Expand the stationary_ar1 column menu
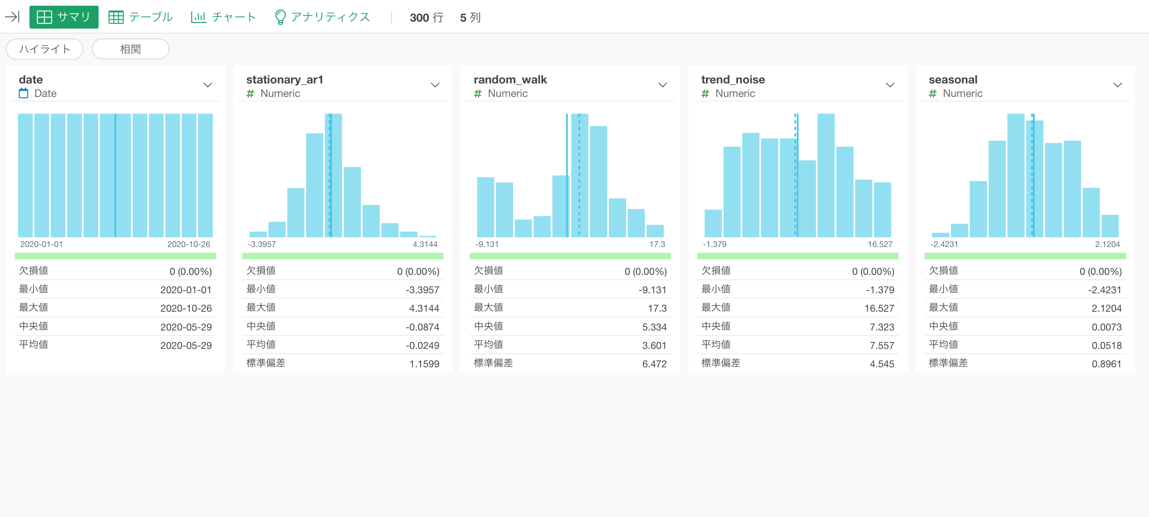 435,85
